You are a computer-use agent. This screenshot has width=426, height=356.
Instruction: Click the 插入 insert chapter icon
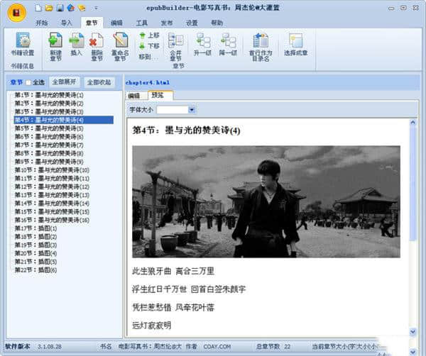(x=77, y=40)
